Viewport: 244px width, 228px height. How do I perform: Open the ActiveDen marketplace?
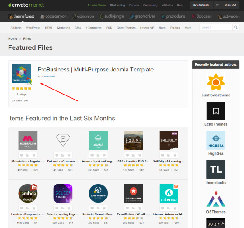point(229,16)
